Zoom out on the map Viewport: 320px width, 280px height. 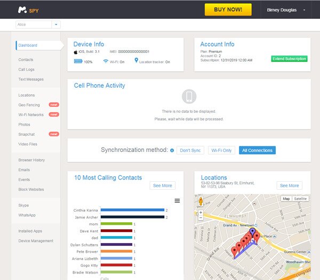click(x=201, y=217)
